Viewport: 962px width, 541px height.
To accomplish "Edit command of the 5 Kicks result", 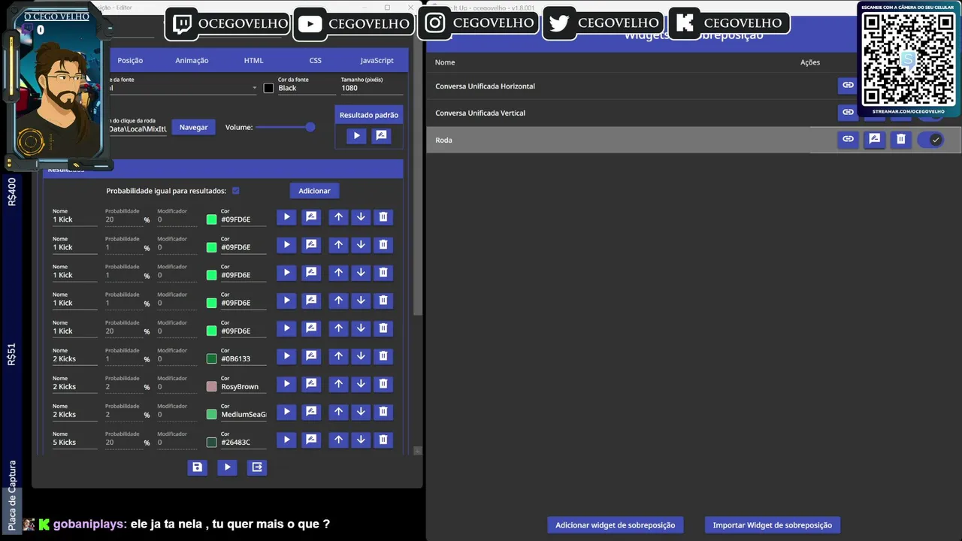I will [311, 440].
